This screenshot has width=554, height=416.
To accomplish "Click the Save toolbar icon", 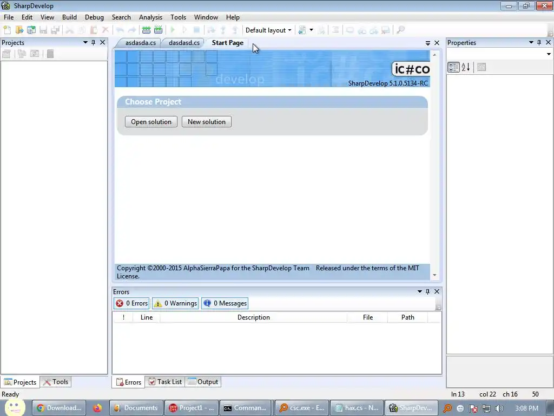I will point(43,30).
